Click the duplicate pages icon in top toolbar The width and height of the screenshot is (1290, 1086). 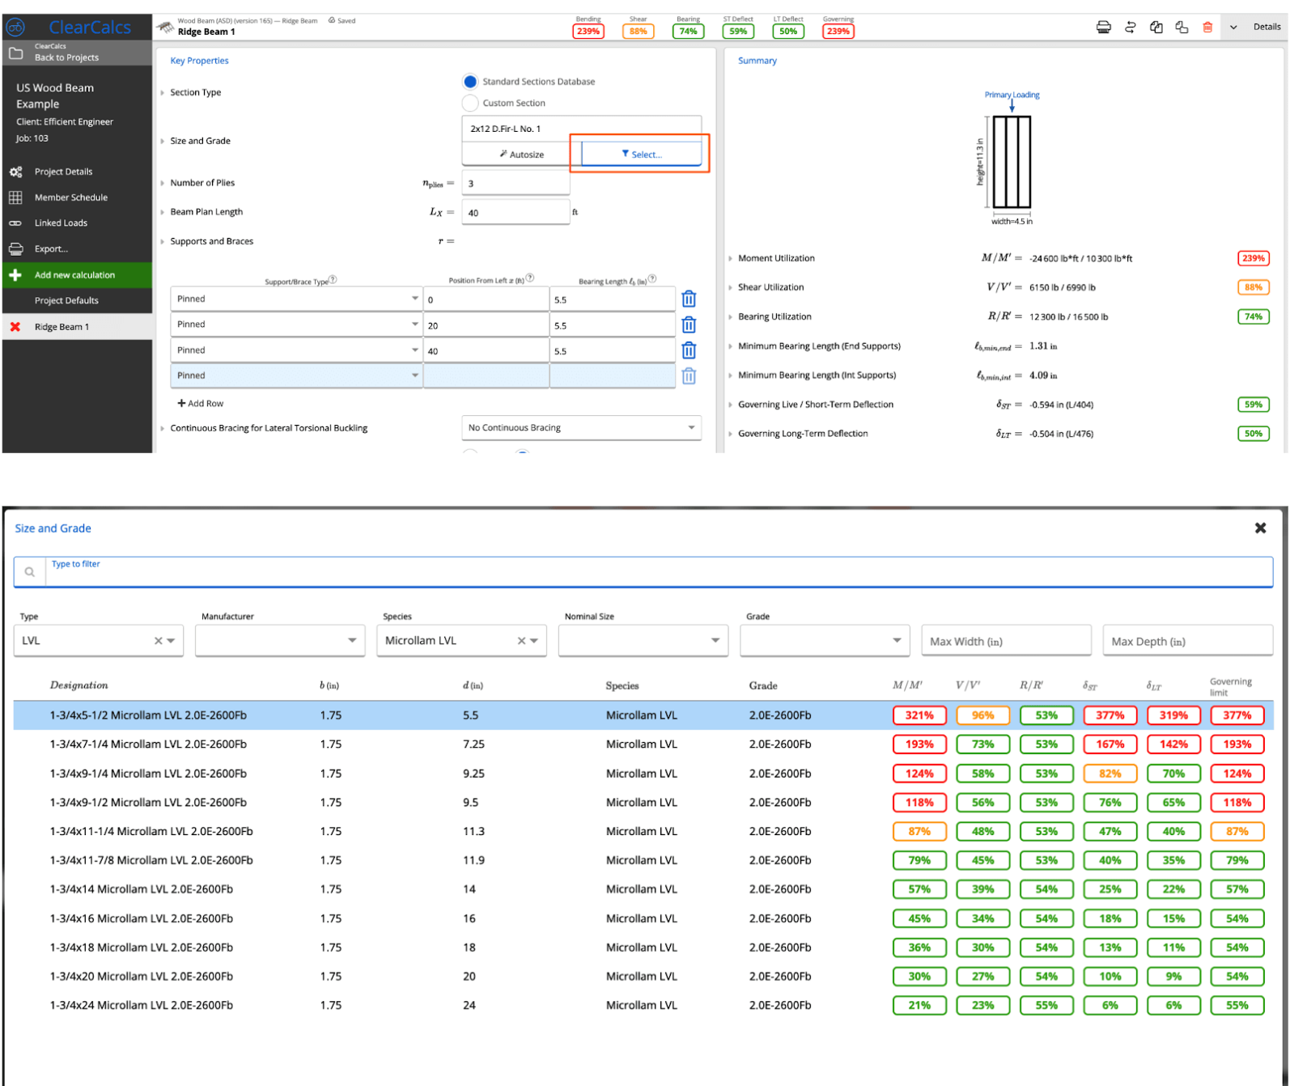pos(1156,28)
